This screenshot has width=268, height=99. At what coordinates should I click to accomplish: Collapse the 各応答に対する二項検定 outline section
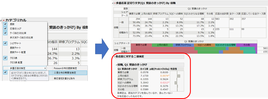click(x=115, y=56)
